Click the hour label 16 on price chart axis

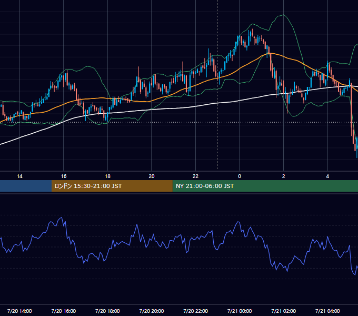(x=64, y=176)
